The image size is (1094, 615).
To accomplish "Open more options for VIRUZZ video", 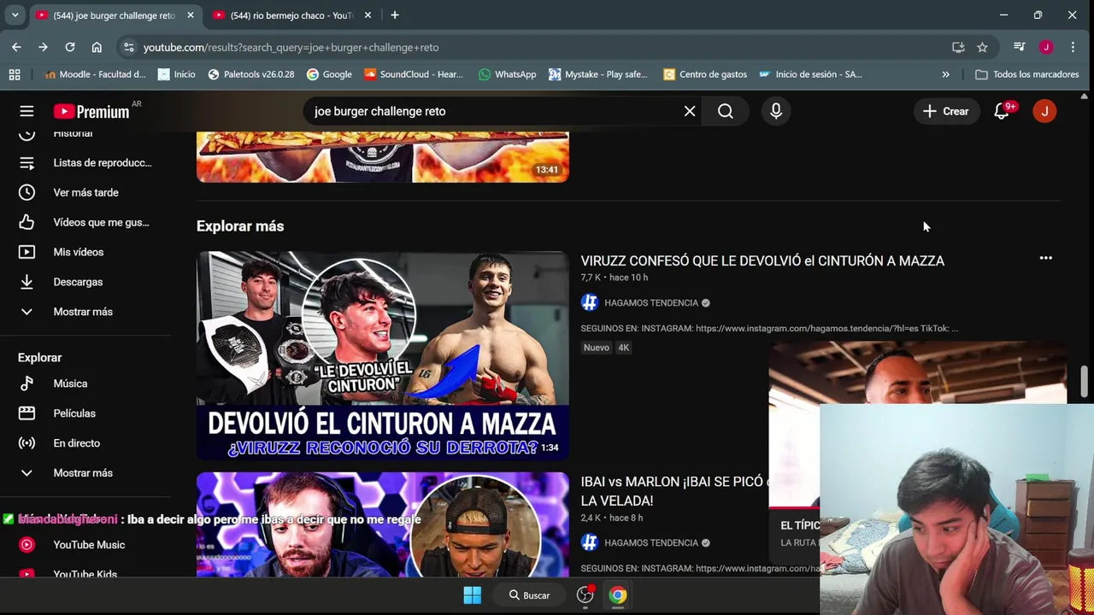I will pos(1045,258).
